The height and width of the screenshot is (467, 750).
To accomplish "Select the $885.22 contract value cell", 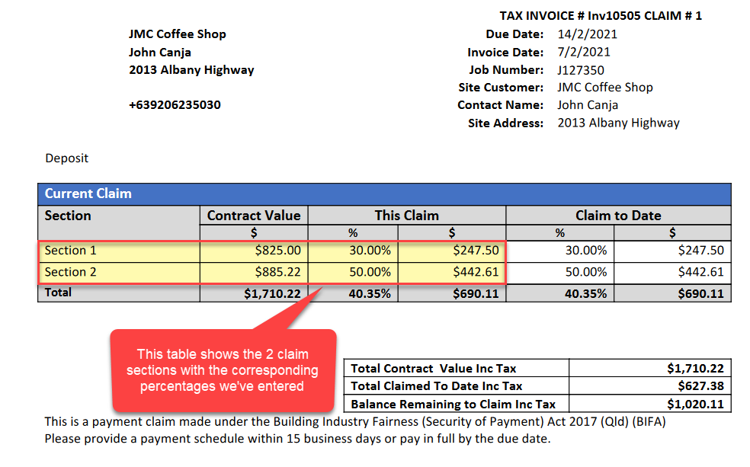I will pos(279,272).
